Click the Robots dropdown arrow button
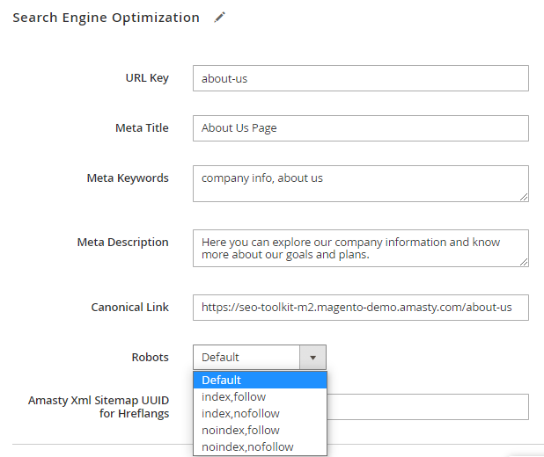Viewport: 544px width, 457px height. 313,358
